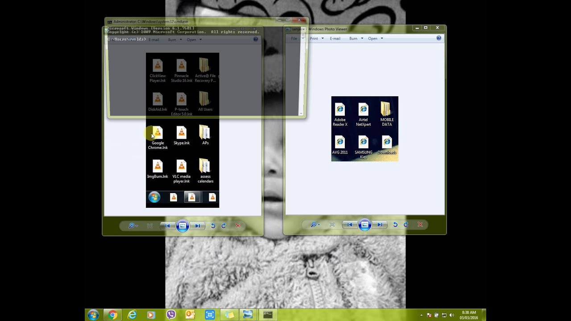Delete the picture in right Photo Viewer
Image resolution: width=571 pixels, height=321 pixels.
420,225
